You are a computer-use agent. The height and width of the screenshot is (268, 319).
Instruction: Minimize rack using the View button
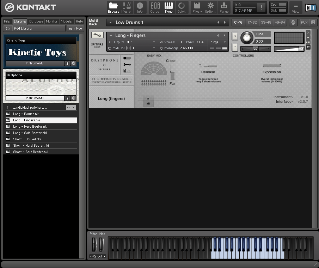[296, 7]
